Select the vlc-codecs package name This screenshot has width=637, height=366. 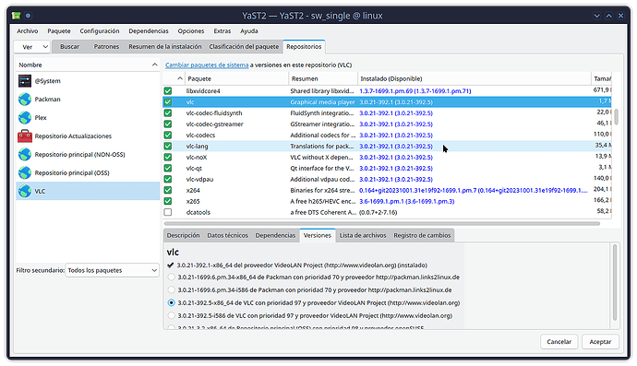click(x=200, y=136)
